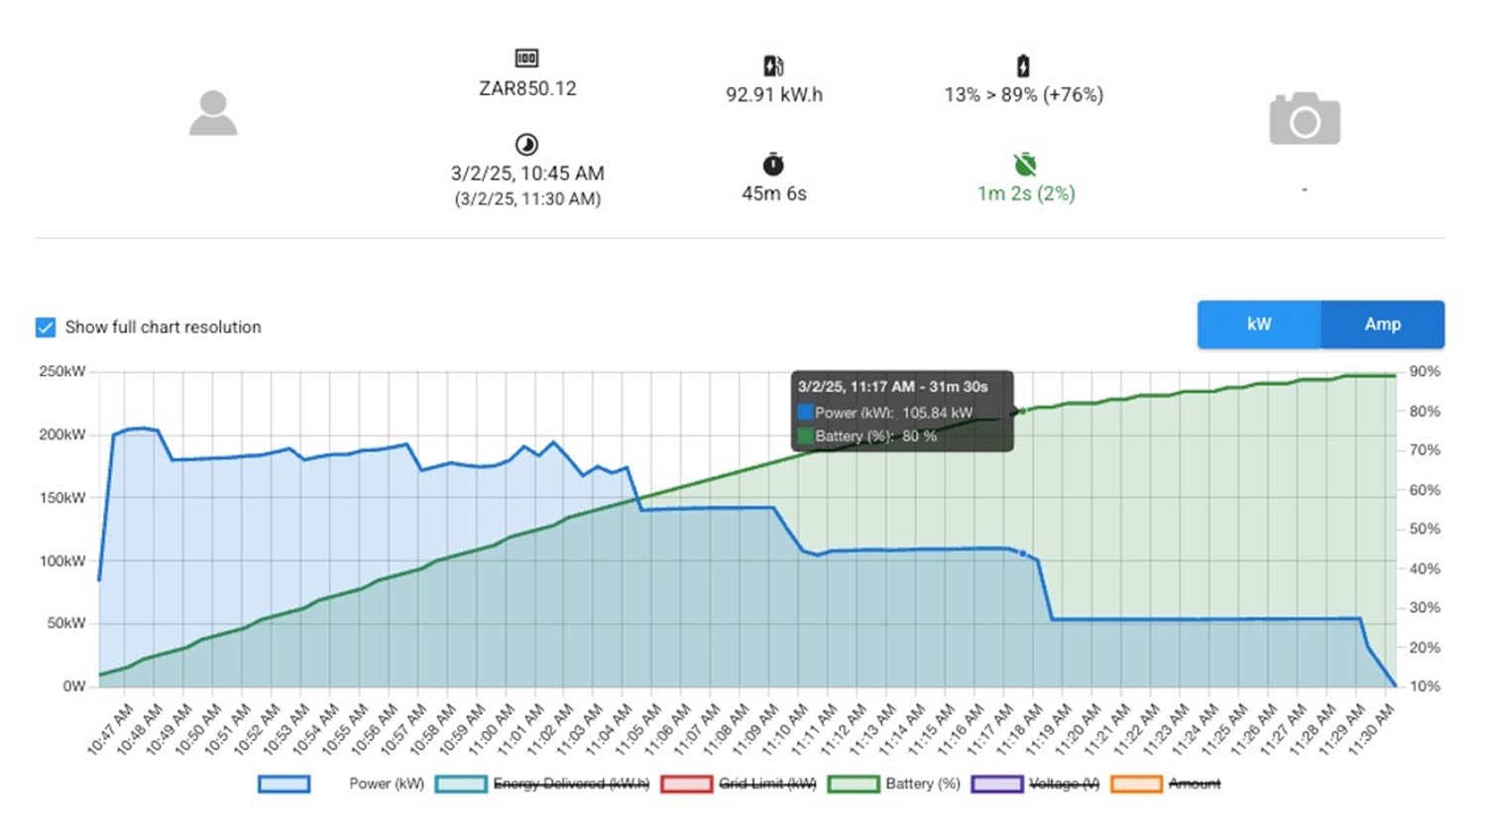Viewport: 1487px width, 838px height.
Task: Click the Power (kW) legend label
Action: (387, 783)
